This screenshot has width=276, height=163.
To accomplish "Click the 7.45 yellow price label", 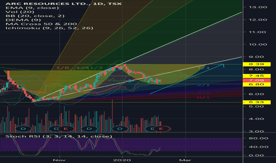I will coord(257,76).
